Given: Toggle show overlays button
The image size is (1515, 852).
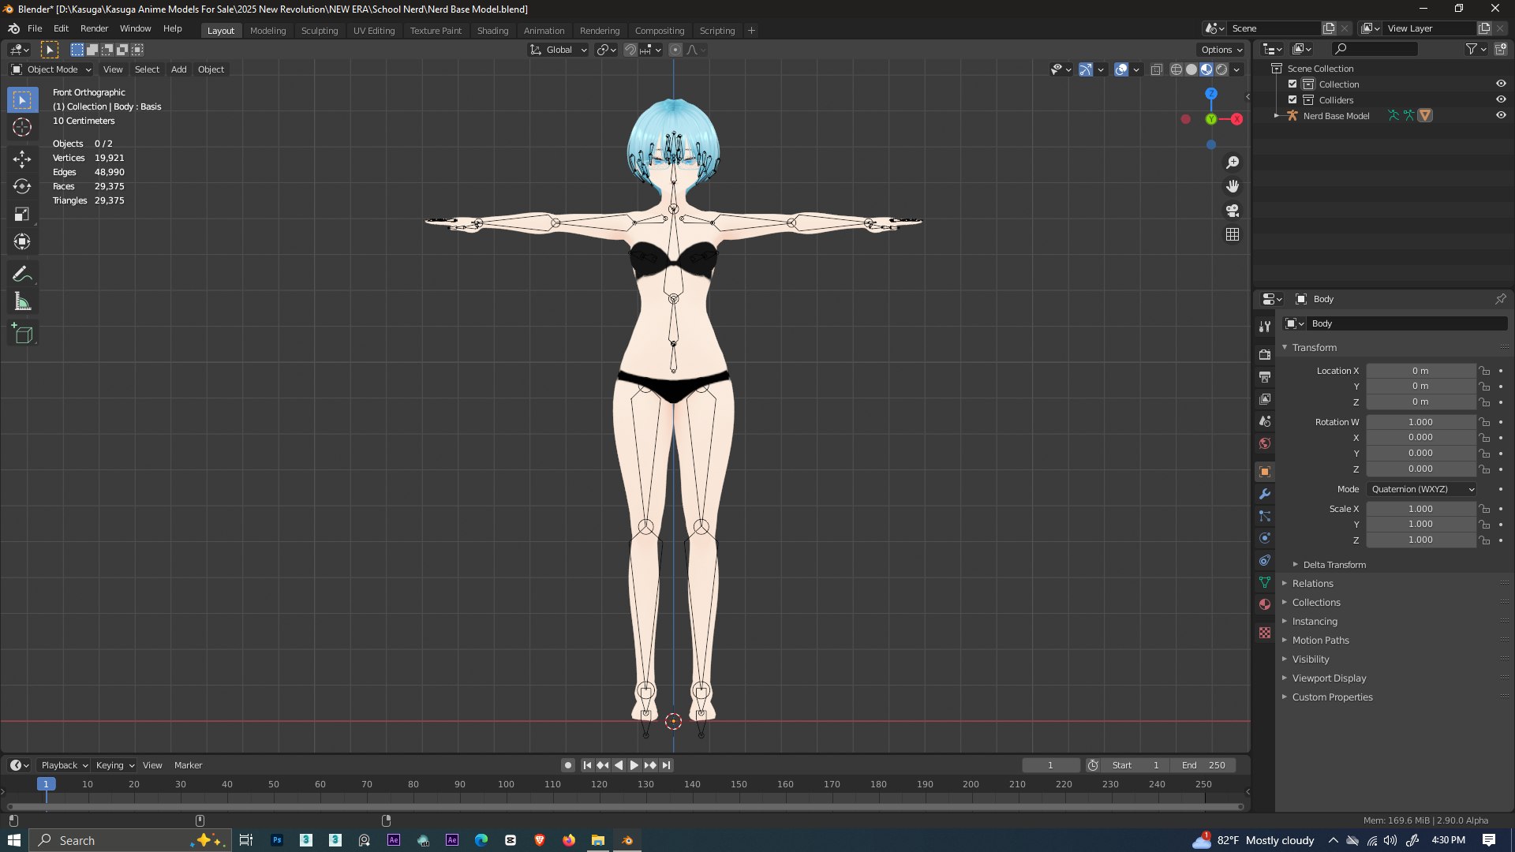Looking at the screenshot, I should click(1121, 69).
